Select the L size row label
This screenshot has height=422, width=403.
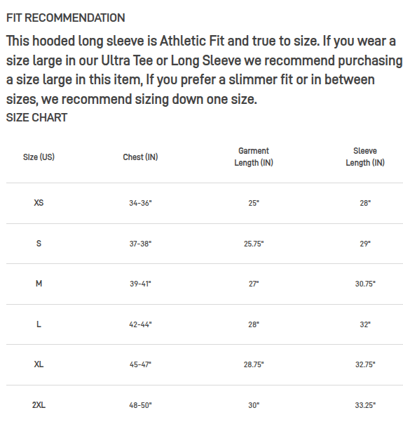(39, 324)
